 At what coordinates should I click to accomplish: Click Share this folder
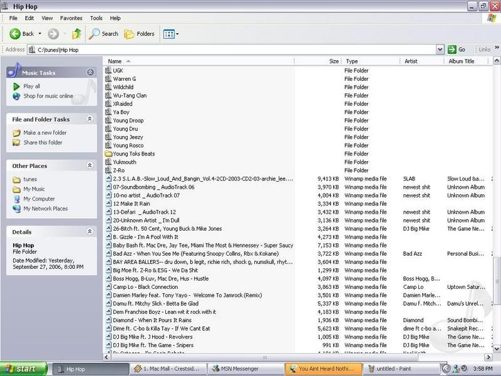(43, 143)
